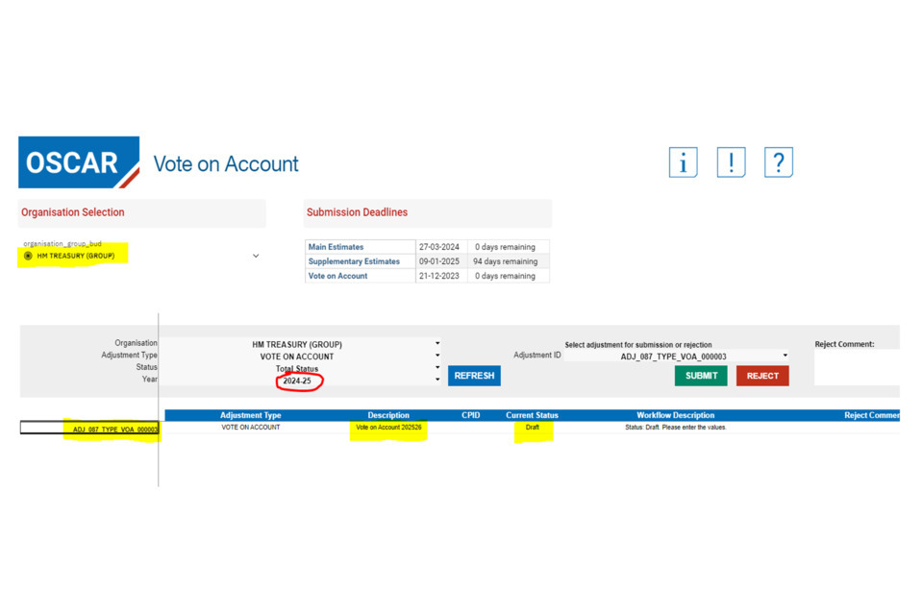Open the Organisation dropdown arrow
923x615 pixels.
(437, 344)
